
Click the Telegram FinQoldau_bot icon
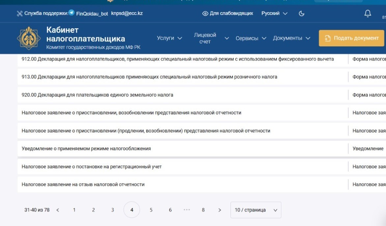pyautogui.click(x=71, y=13)
